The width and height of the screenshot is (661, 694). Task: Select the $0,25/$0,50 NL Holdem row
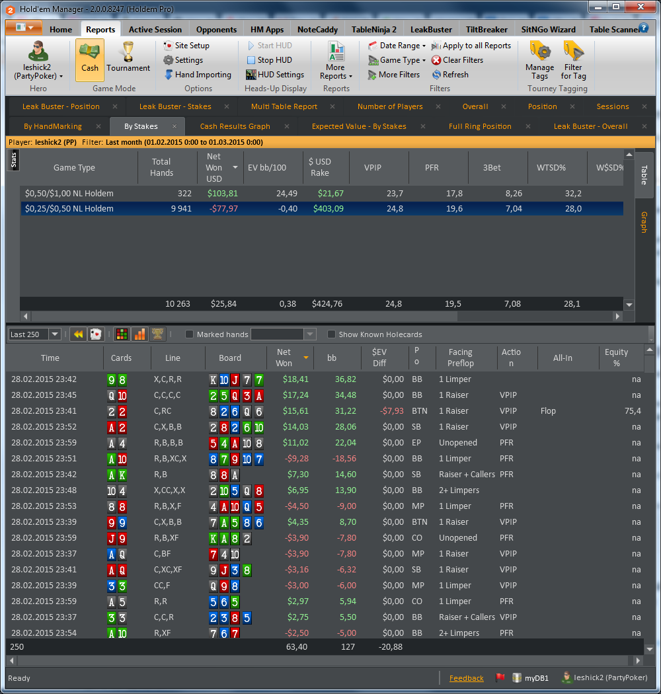pyautogui.click(x=321, y=208)
